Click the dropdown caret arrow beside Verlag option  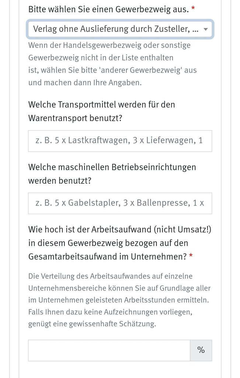206,30
